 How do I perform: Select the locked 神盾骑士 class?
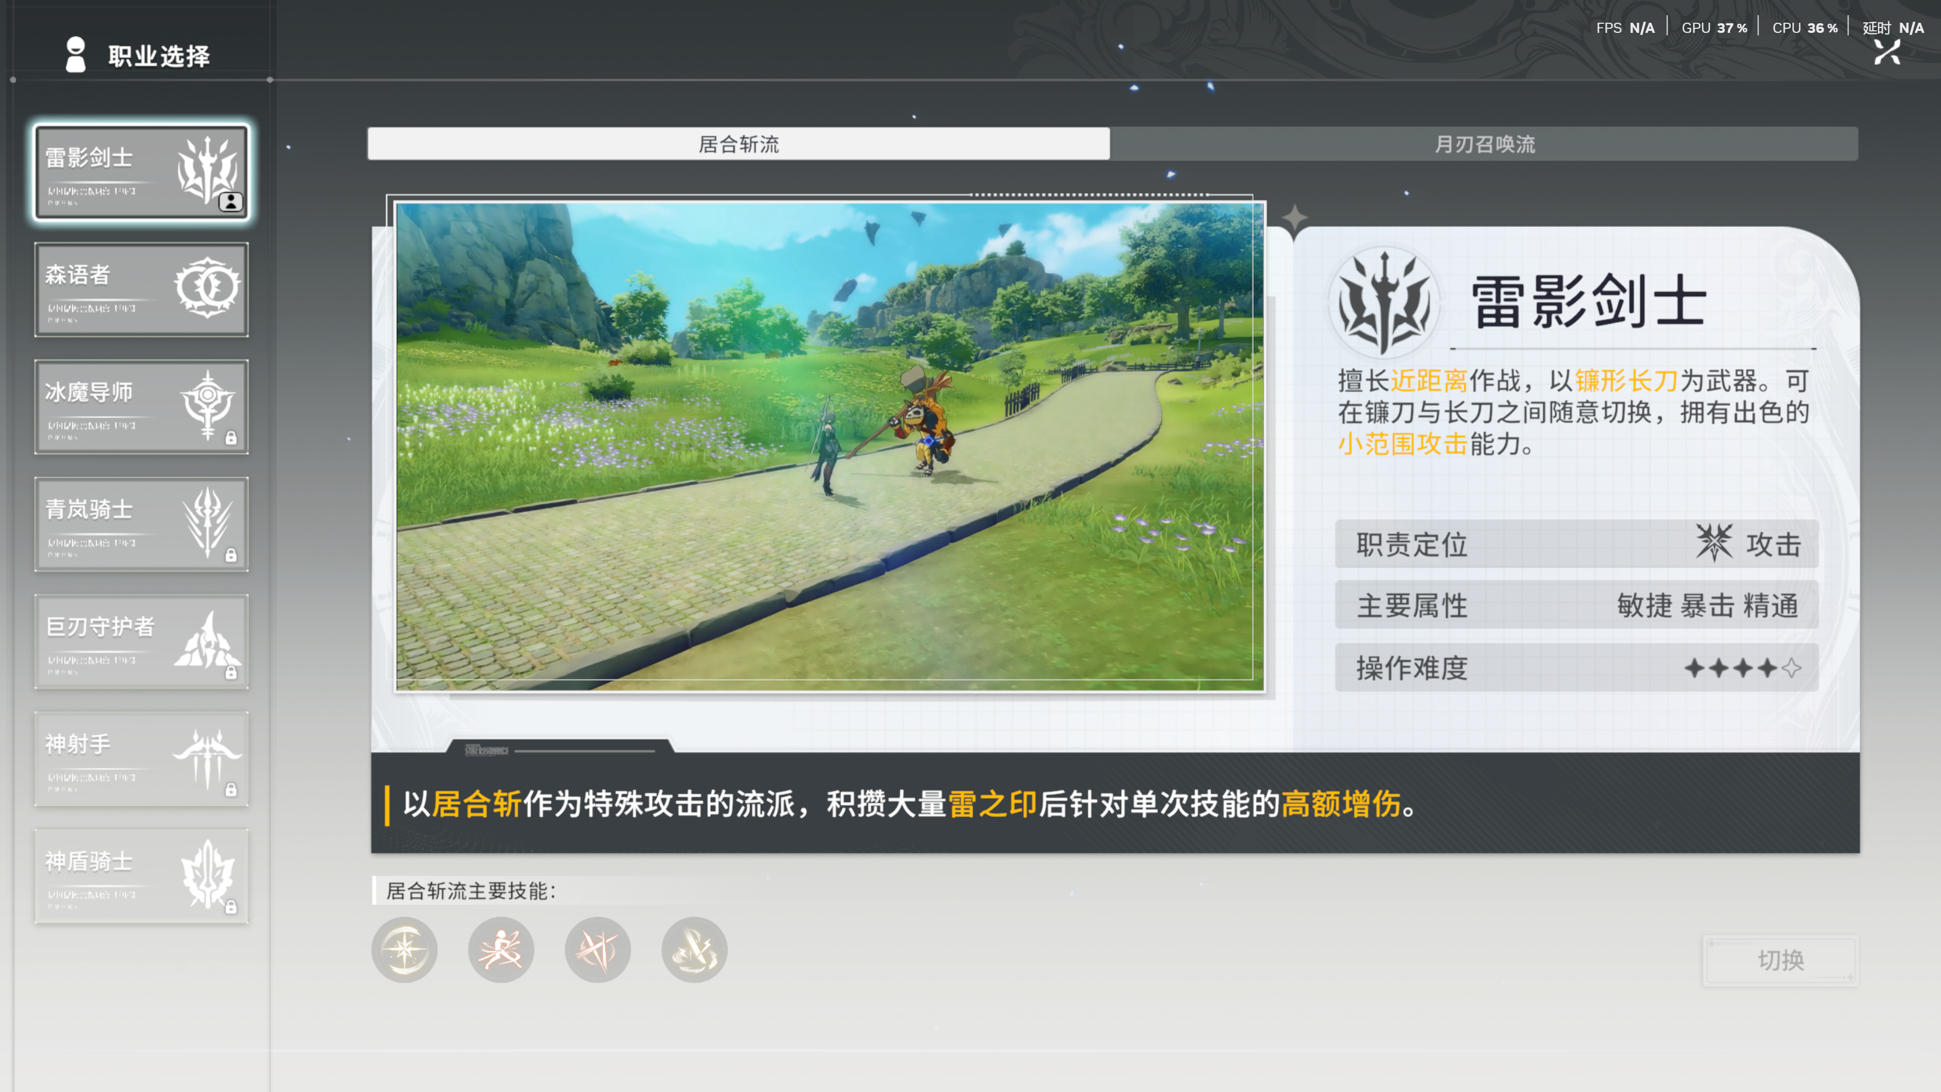(x=142, y=876)
